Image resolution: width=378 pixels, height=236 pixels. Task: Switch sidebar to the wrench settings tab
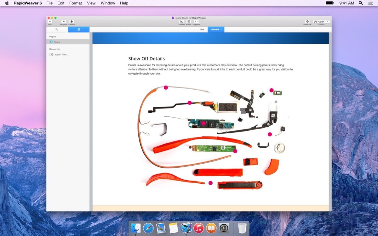tap(57, 30)
